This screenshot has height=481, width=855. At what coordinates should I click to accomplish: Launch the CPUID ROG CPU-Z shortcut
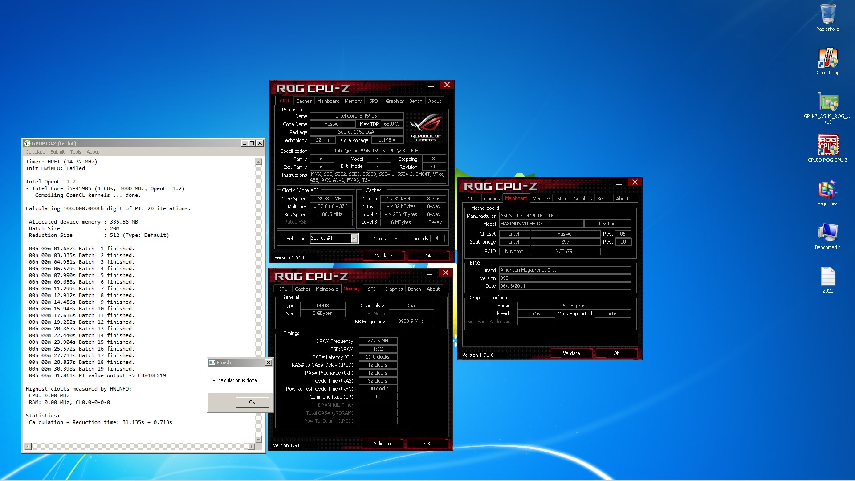(827, 149)
